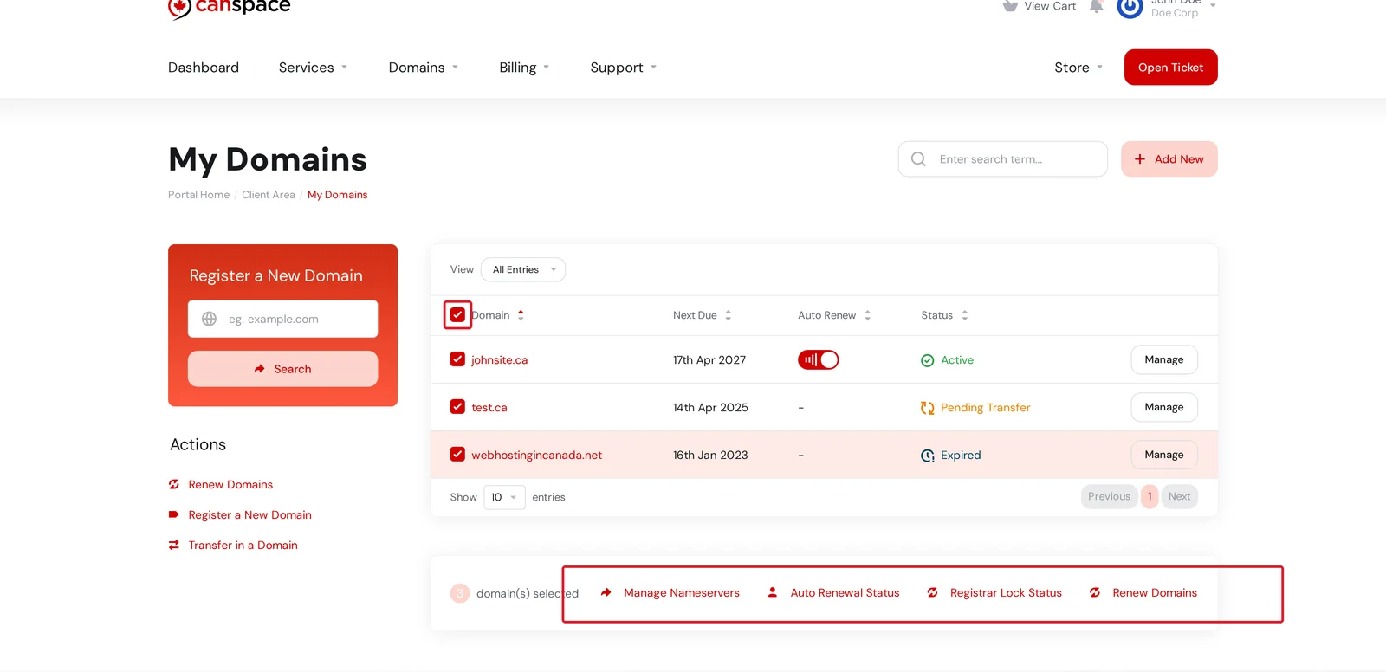Open the Billing dropdown menu
Image resolution: width=1386 pixels, height=672 pixels.
524,68
